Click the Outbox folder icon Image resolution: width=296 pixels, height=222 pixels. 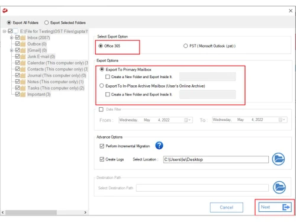pos(23,44)
